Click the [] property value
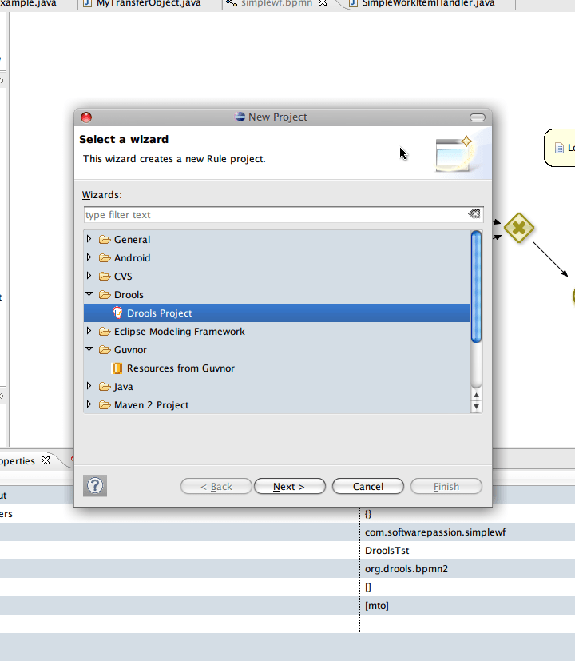This screenshot has width=575, height=661. [367, 587]
